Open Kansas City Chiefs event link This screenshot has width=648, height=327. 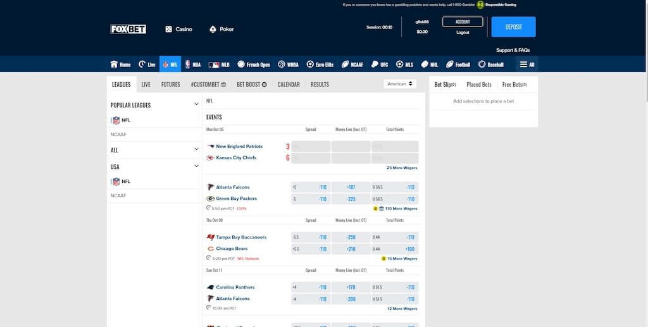point(236,157)
